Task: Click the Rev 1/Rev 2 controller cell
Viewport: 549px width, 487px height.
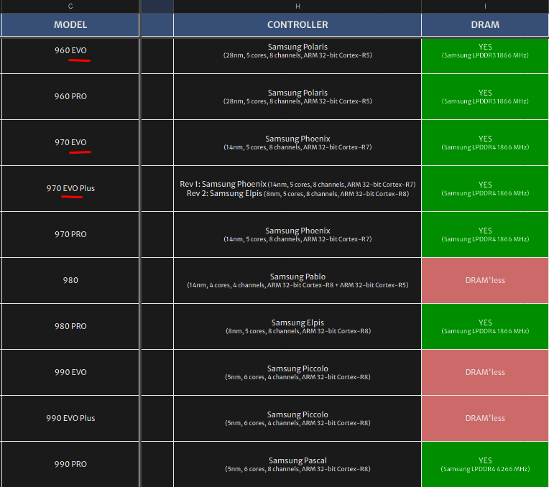Action: pos(297,189)
